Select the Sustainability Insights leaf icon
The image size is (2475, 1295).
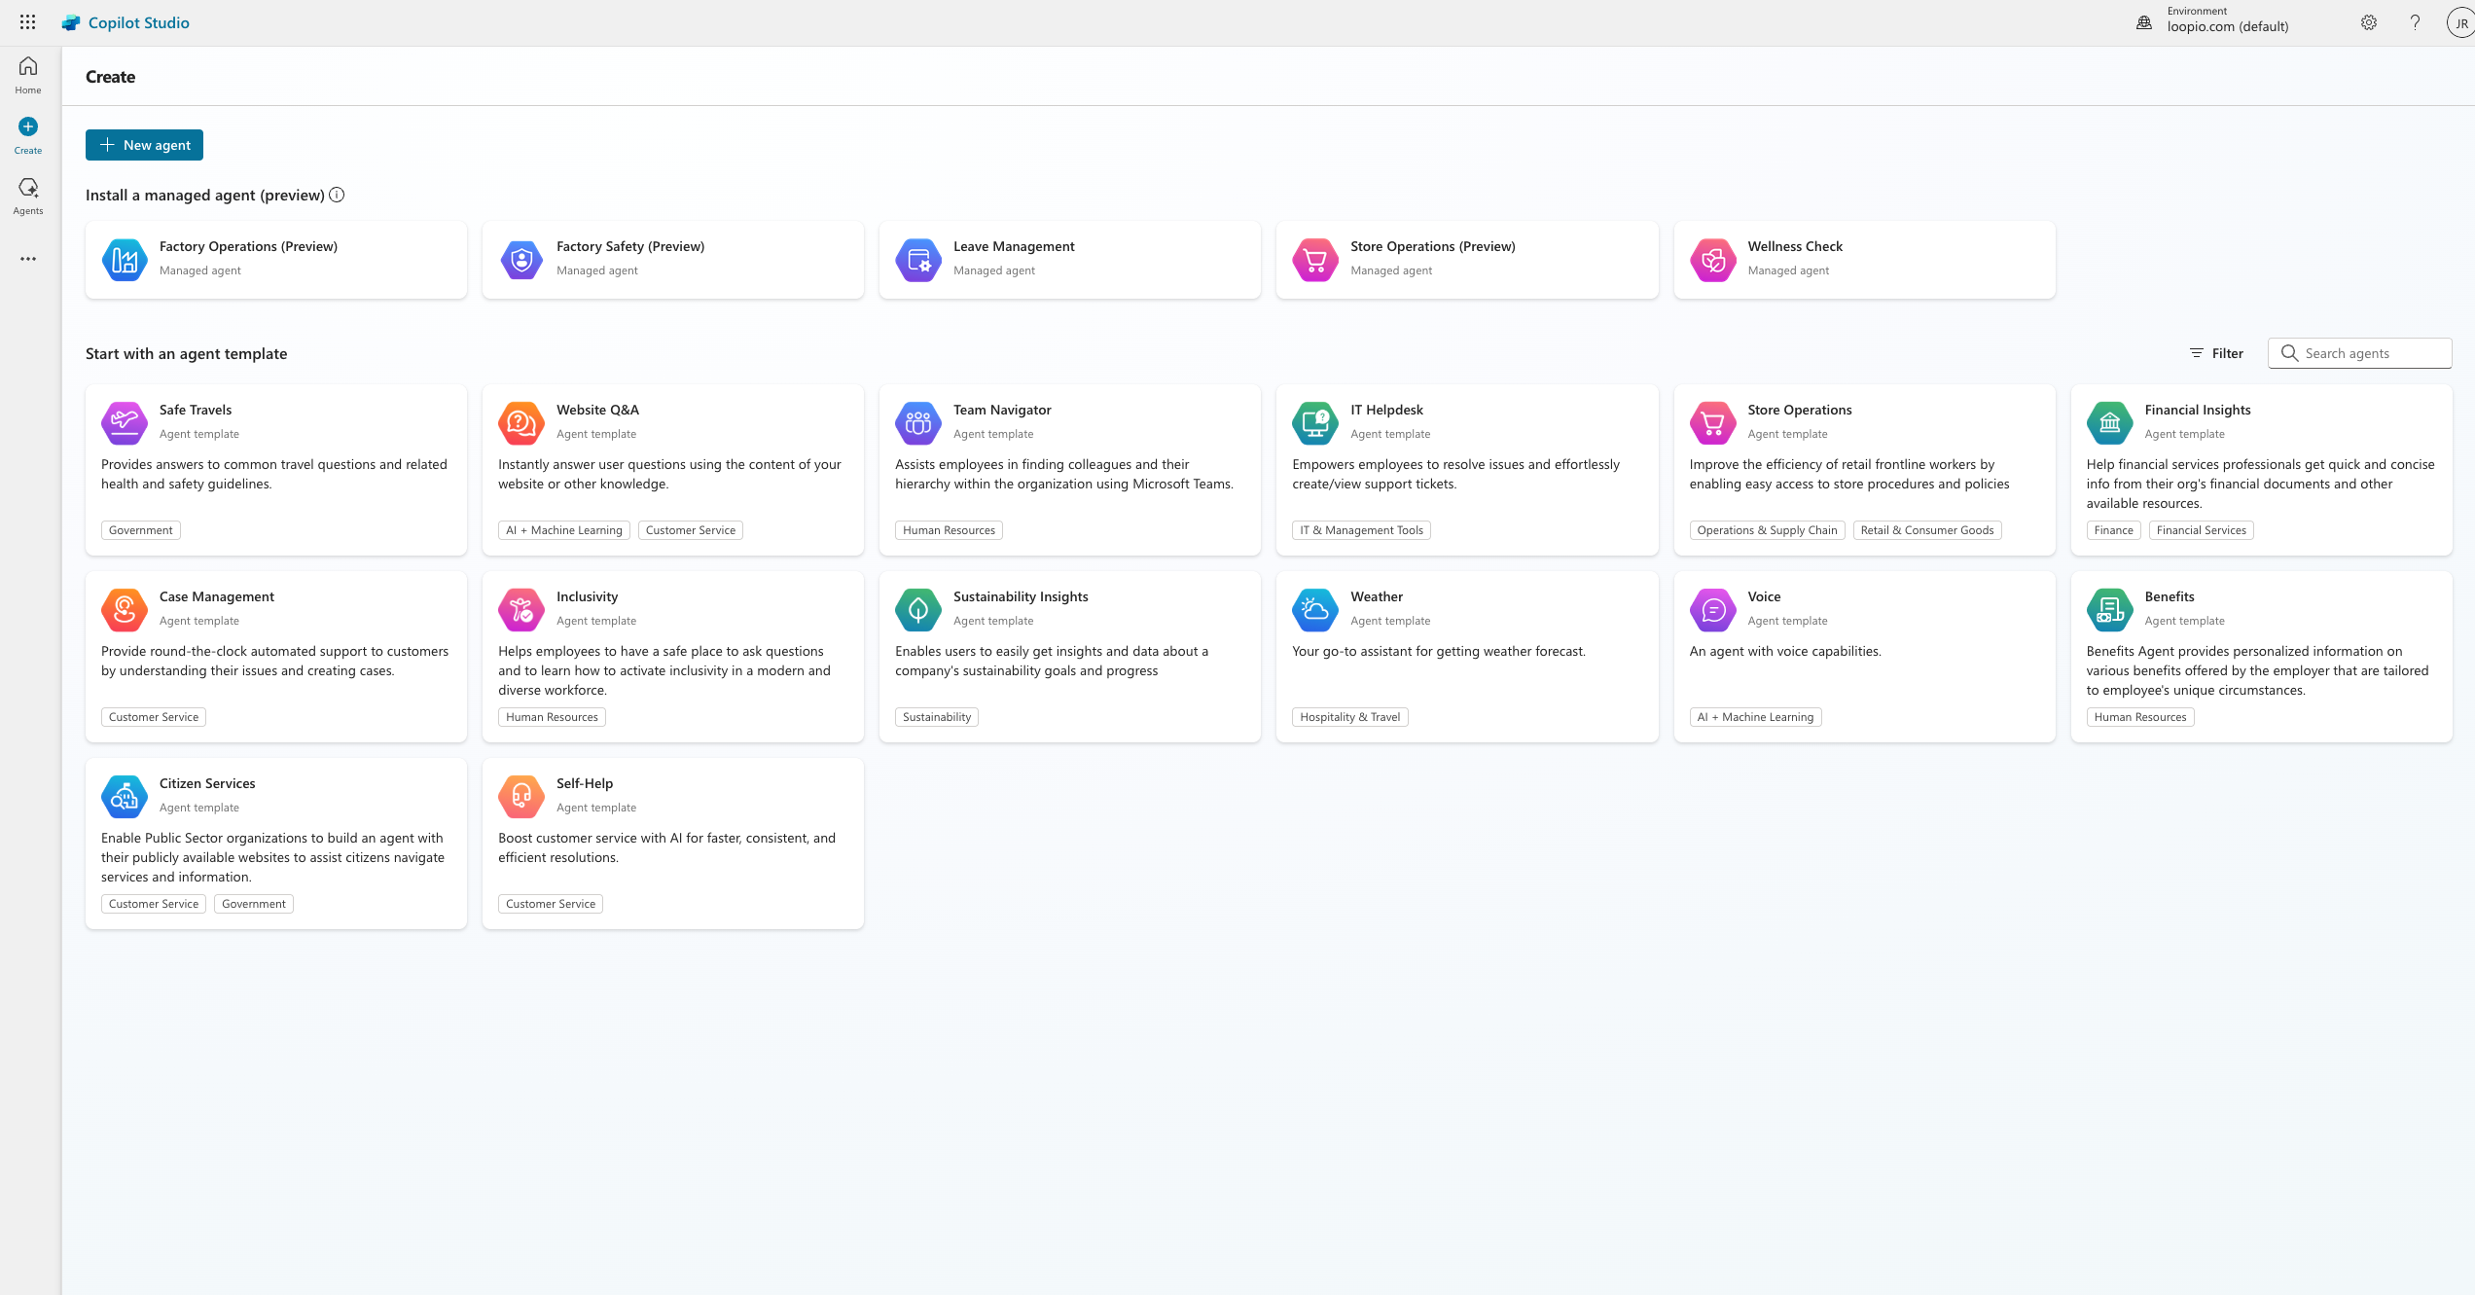(x=917, y=610)
